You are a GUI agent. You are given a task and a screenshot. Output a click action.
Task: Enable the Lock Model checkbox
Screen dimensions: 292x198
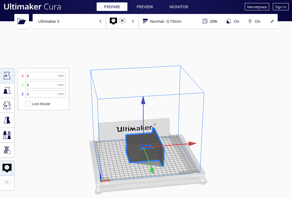tap(28, 104)
